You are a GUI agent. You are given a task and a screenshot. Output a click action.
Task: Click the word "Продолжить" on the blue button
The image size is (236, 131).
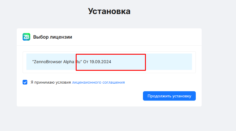point(159,96)
